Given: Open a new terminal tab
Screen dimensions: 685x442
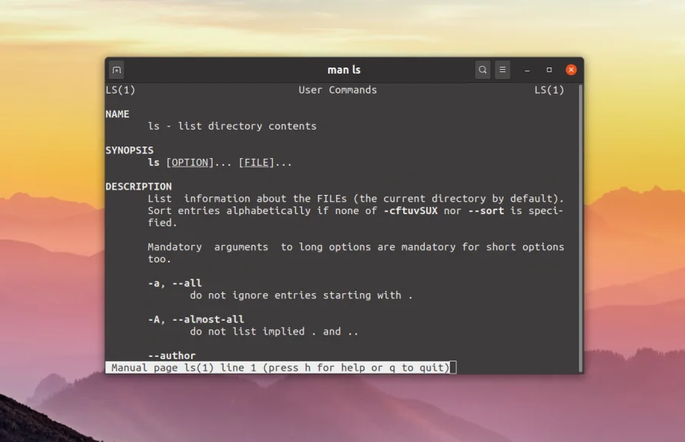Looking at the screenshot, I should point(116,69).
